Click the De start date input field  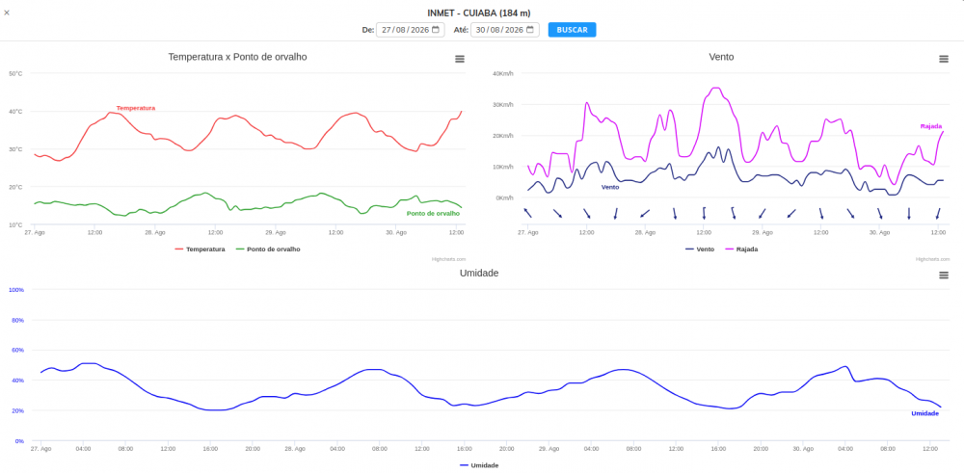pyautogui.click(x=410, y=30)
